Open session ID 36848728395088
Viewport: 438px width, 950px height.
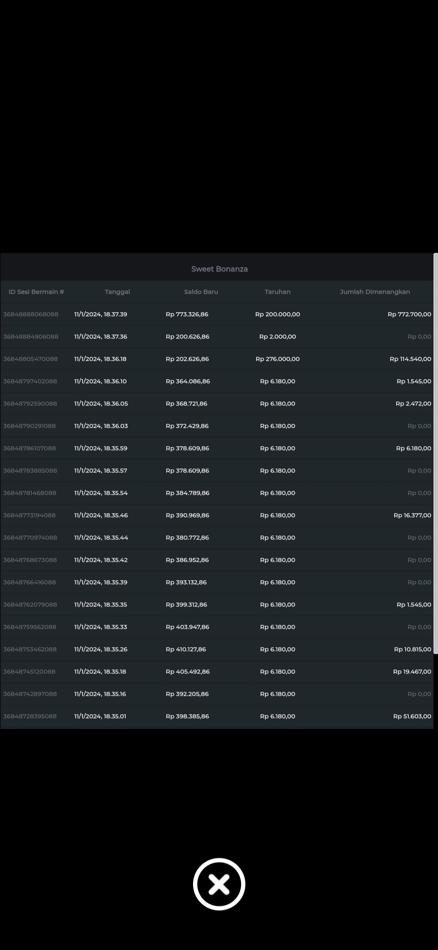click(30, 716)
